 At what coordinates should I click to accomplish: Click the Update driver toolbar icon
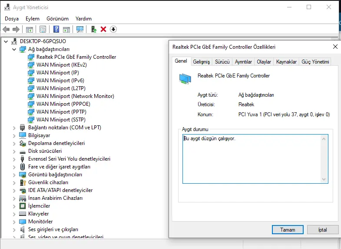tap(94, 29)
